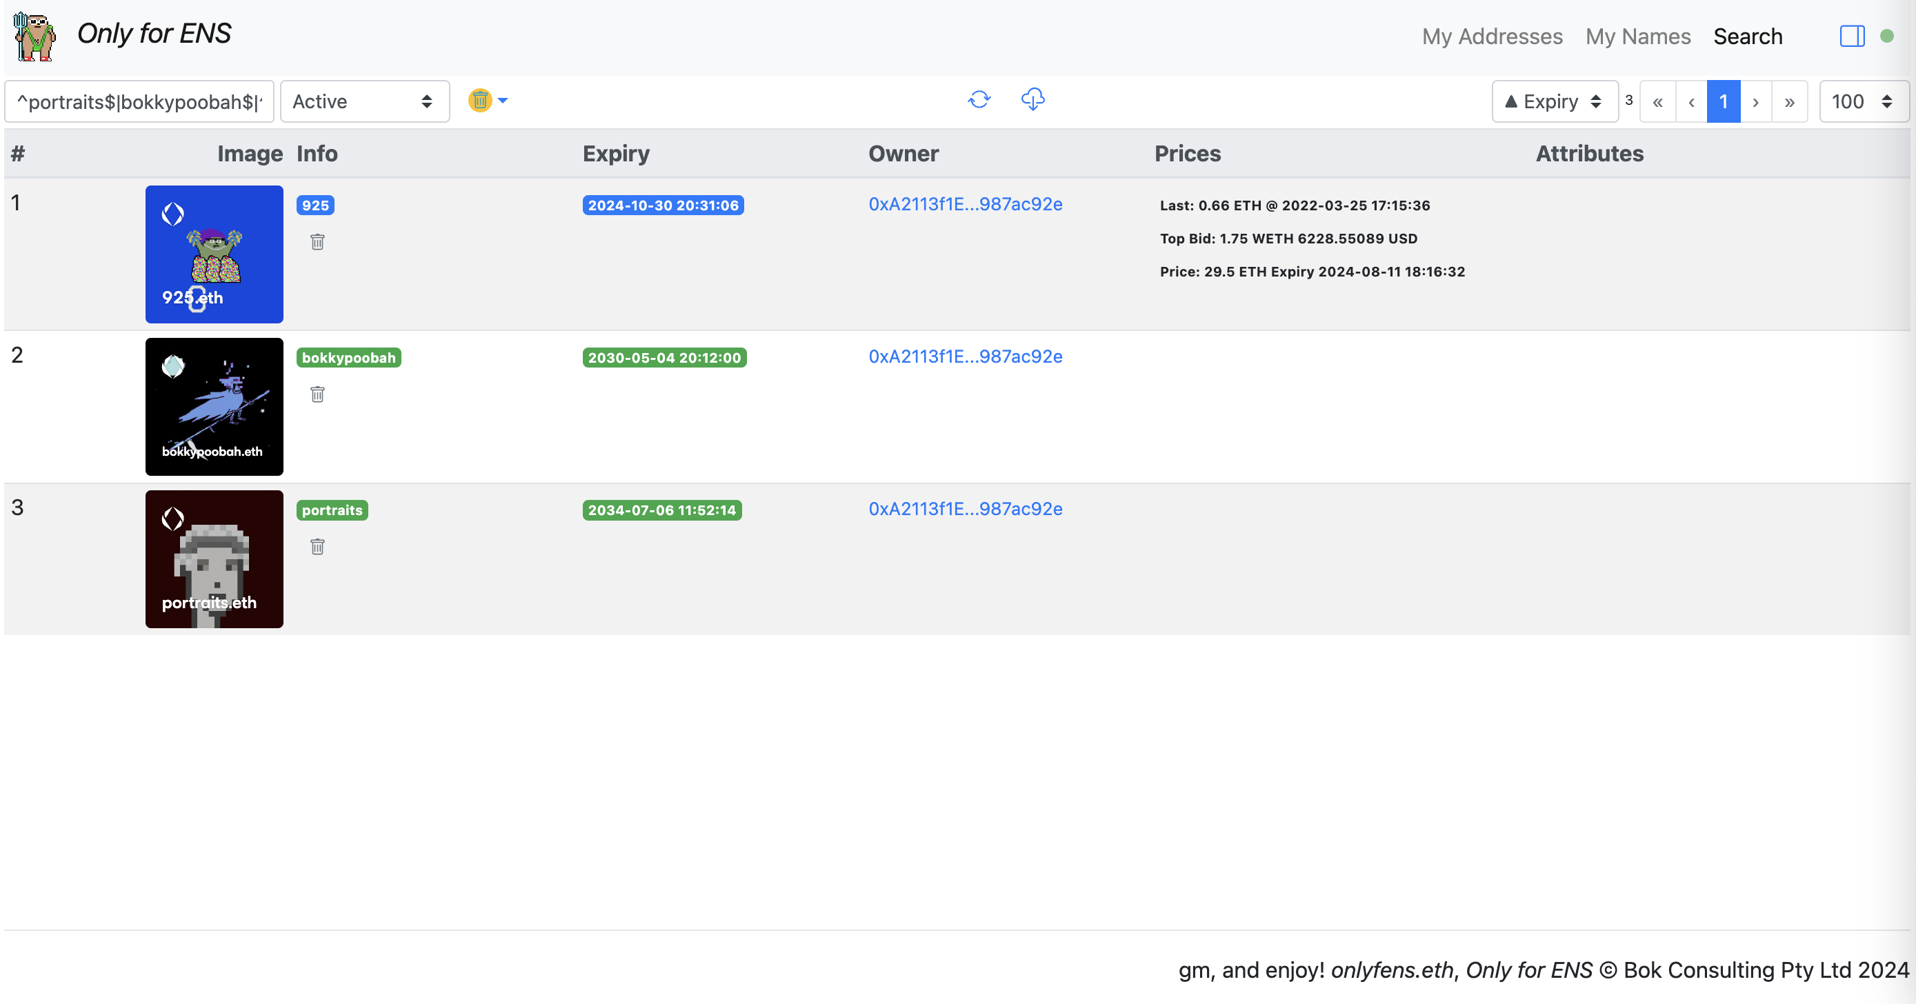Expand arrow beside yellow trash button

pyautogui.click(x=503, y=101)
